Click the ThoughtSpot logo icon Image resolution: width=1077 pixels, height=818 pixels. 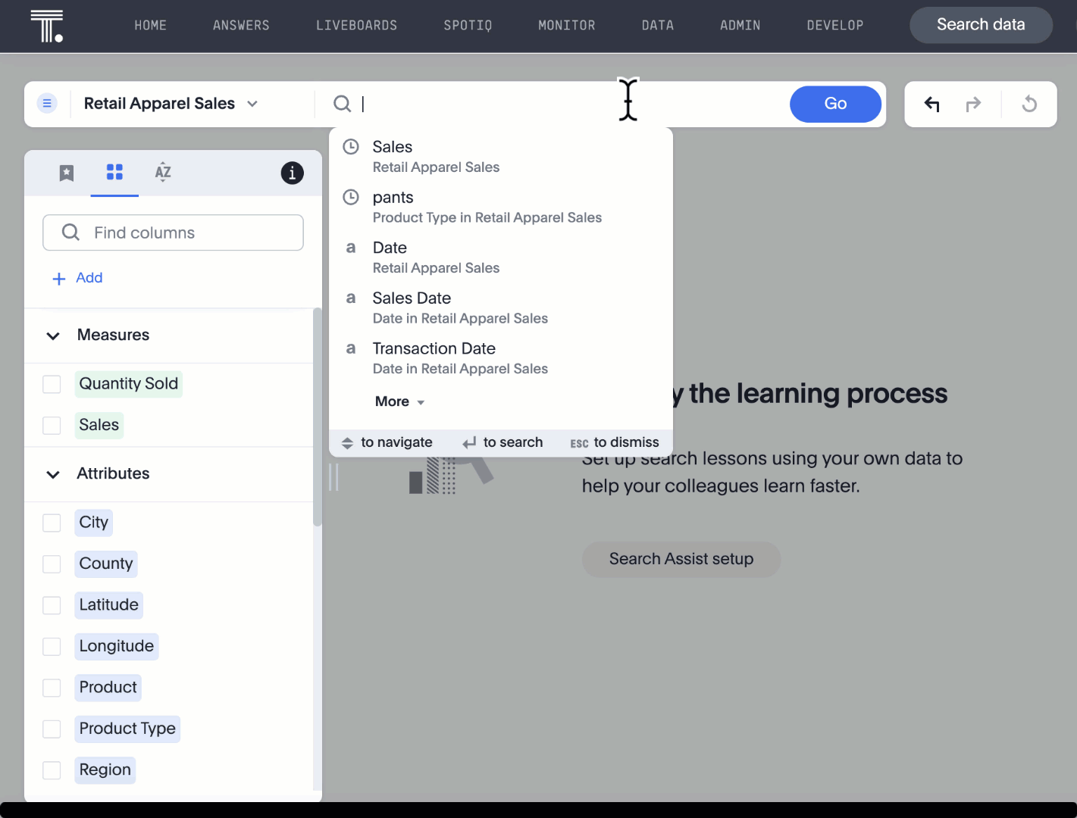coord(47,26)
